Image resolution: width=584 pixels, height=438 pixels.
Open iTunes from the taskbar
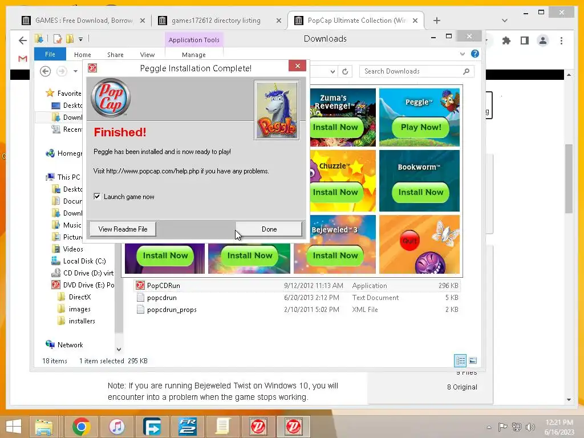pos(116,427)
